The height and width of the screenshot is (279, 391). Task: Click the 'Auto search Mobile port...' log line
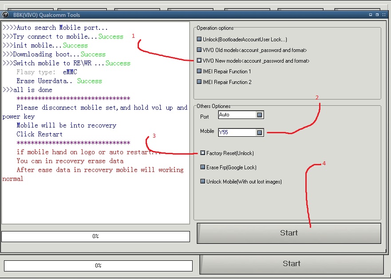point(55,28)
